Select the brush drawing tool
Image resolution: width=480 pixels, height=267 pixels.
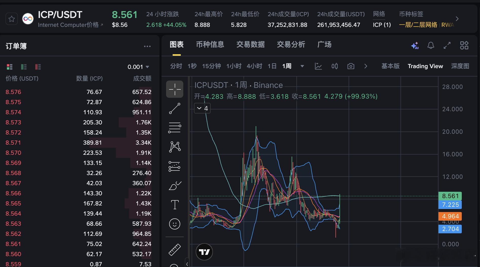click(175, 186)
